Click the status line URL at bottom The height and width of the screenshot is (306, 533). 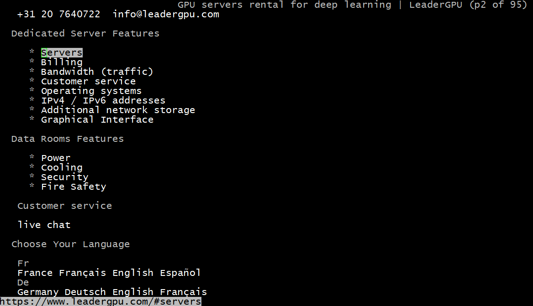pos(100,301)
